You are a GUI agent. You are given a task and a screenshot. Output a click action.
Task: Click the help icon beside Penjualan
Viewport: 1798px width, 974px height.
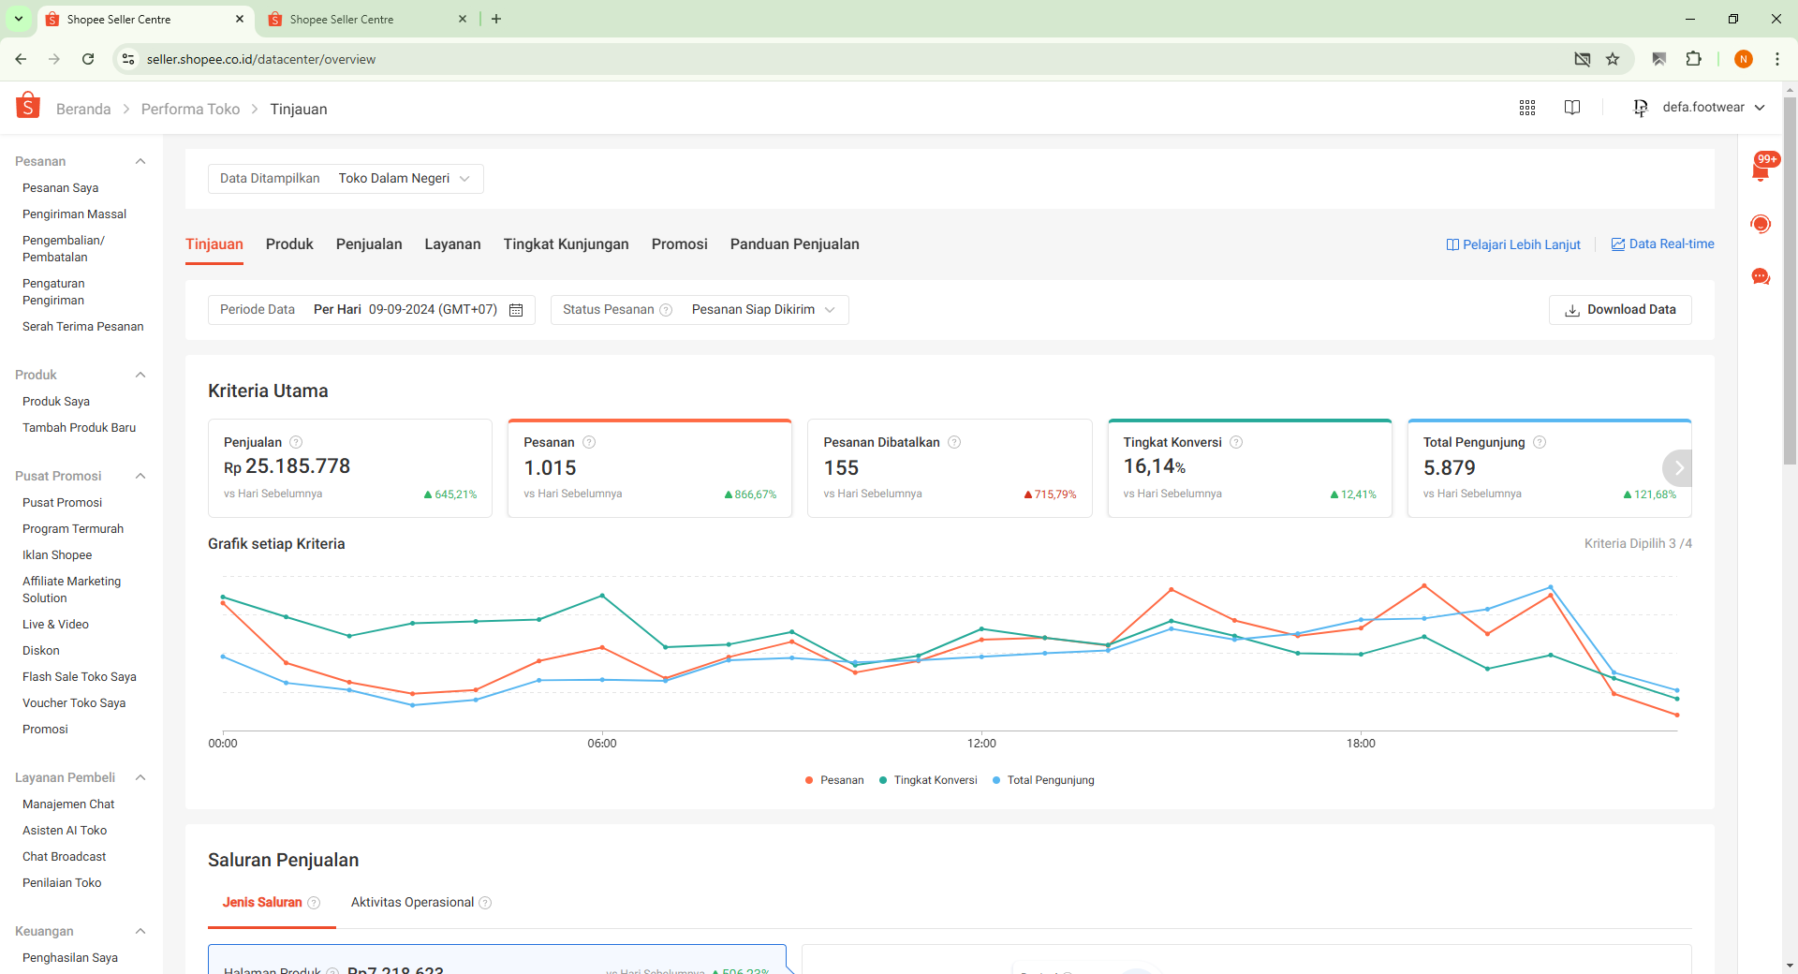(x=296, y=442)
